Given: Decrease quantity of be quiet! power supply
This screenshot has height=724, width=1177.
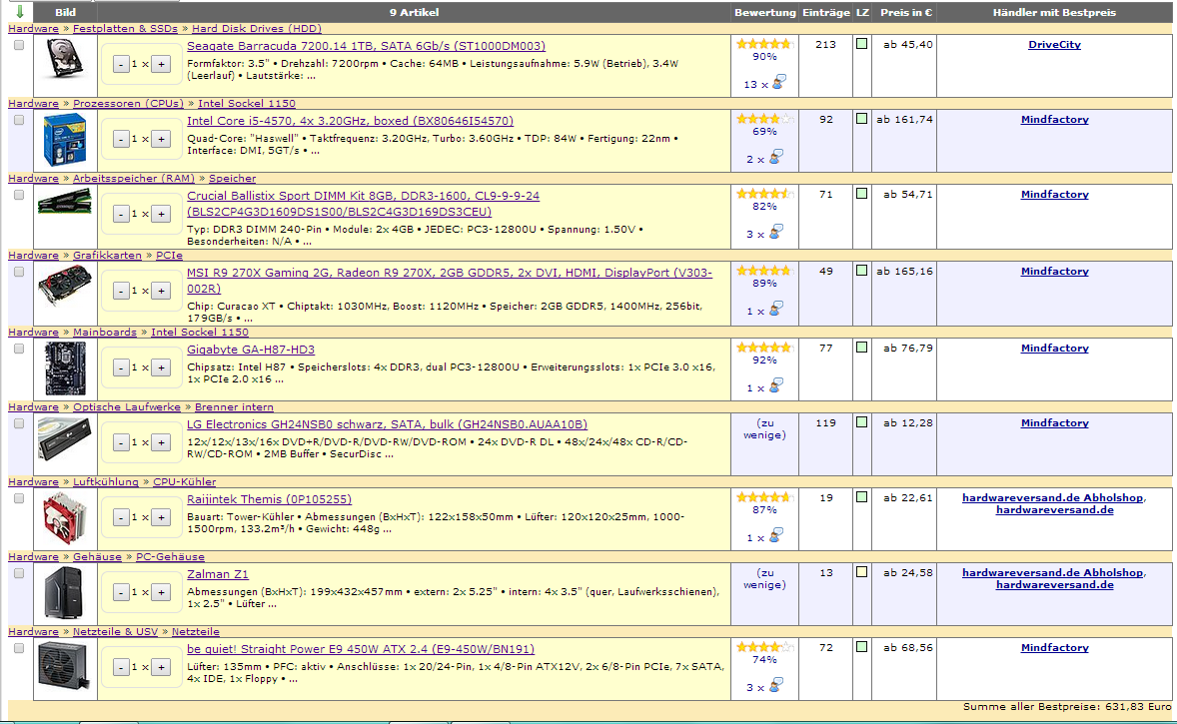Looking at the screenshot, I should click(121, 668).
